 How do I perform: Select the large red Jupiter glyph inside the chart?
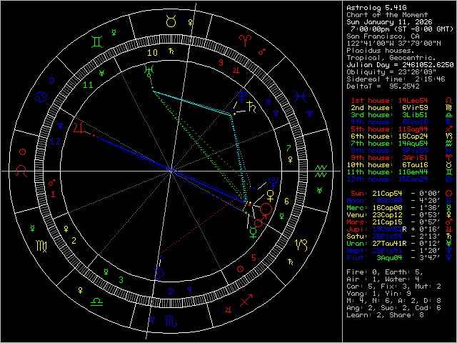point(79,128)
